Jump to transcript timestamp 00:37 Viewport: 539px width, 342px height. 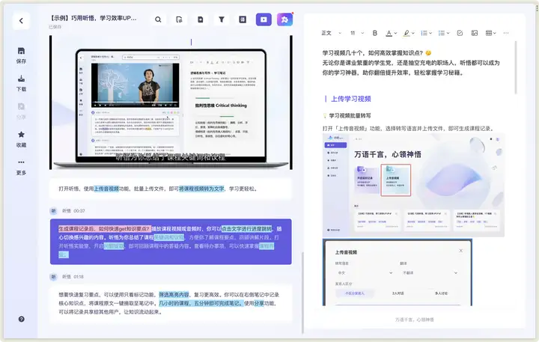pyautogui.click(x=79, y=211)
